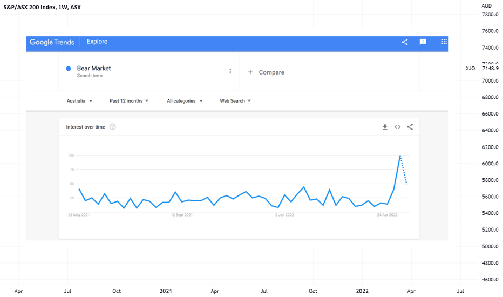Image resolution: width=503 pixels, height=297 pixels.
Task: Click the Google Trends logo
Action: pos(52,42)
